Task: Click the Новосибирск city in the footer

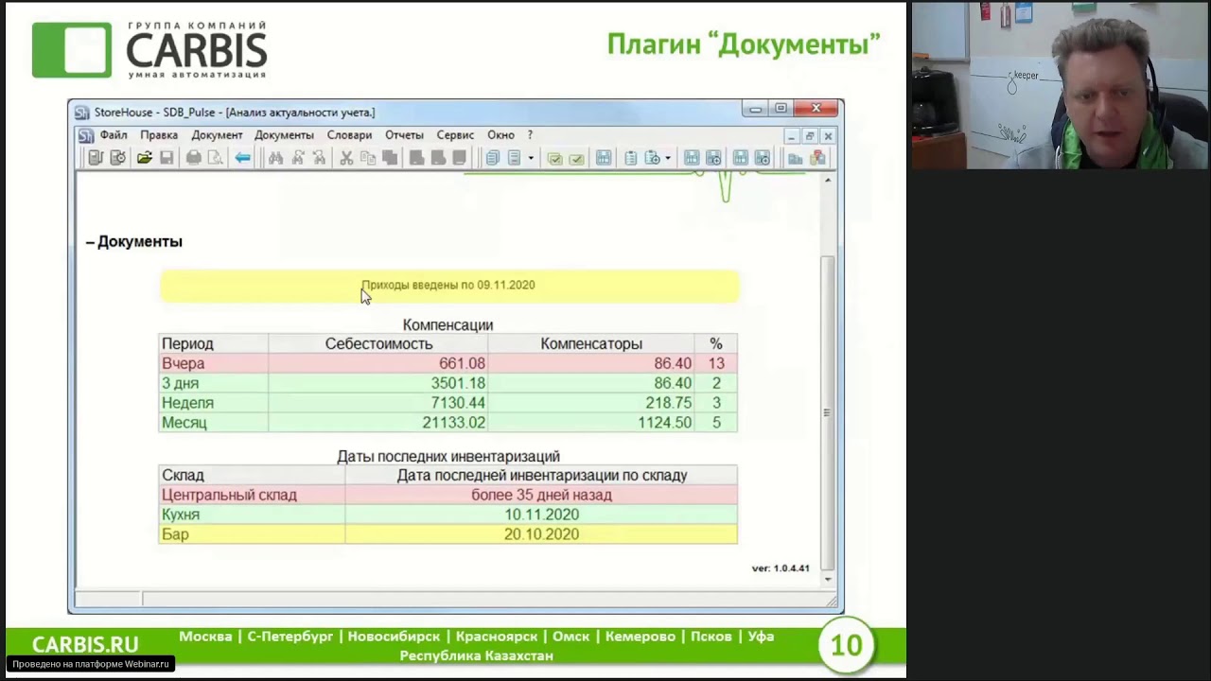Action: click(394, 637)
